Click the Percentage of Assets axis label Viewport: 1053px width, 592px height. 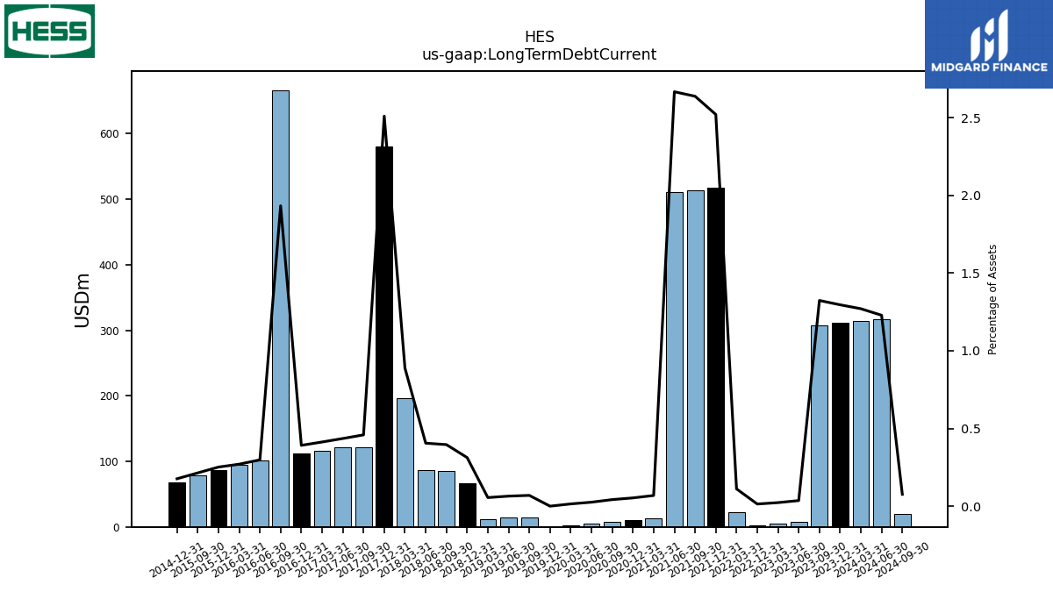[x=993, y=299]
